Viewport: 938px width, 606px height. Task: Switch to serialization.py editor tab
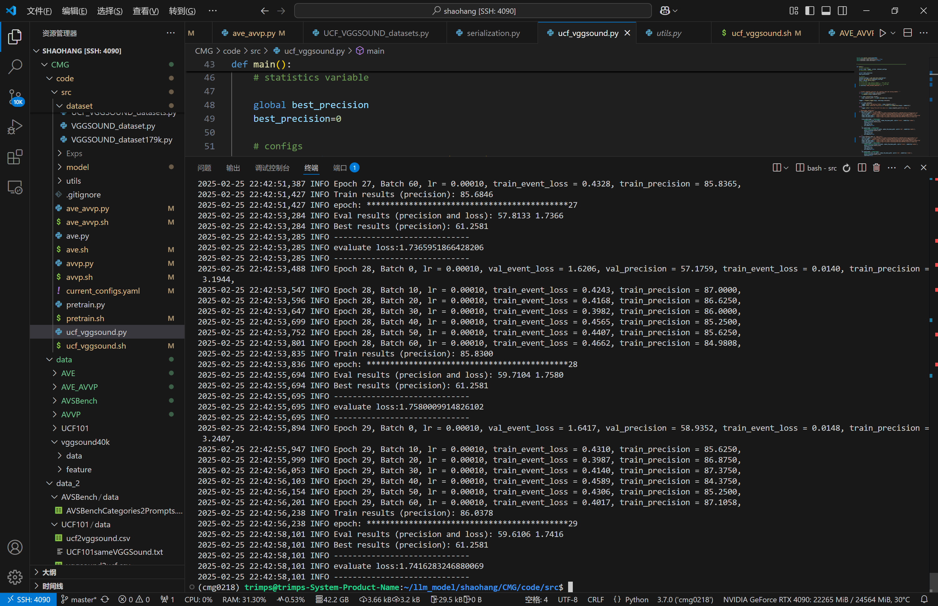coord(493,33)
